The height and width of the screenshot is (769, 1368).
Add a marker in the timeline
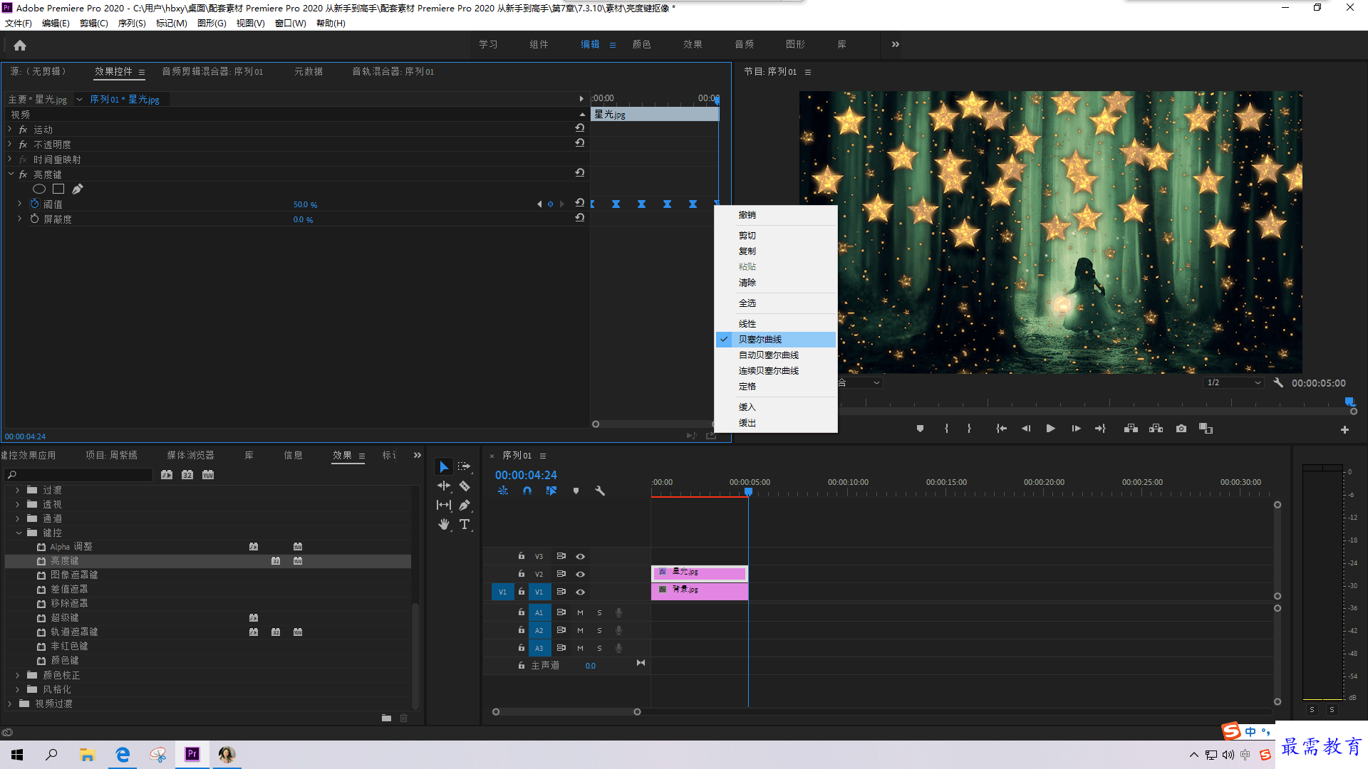[x=576, y=491]
